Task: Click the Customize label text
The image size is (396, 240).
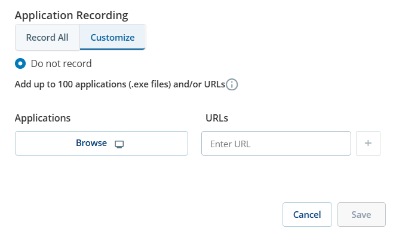Action: click(x=112, y=37)
